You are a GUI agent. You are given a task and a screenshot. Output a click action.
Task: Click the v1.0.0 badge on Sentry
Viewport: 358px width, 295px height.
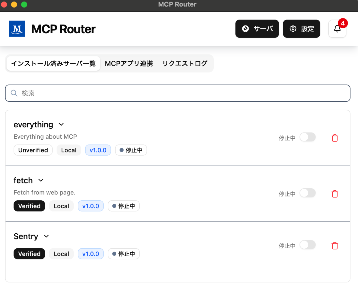[91, 254]
